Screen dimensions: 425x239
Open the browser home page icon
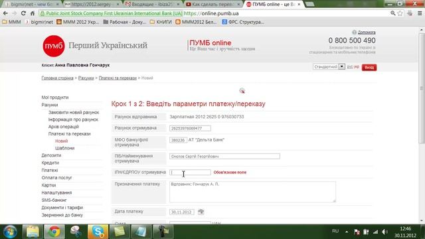click(x=33, y=13)
